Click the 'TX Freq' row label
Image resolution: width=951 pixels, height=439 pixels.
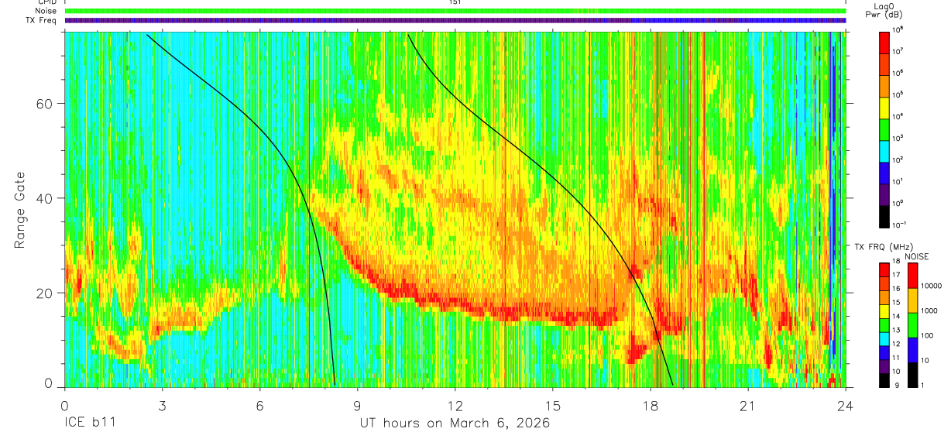(x=41, y=20)
